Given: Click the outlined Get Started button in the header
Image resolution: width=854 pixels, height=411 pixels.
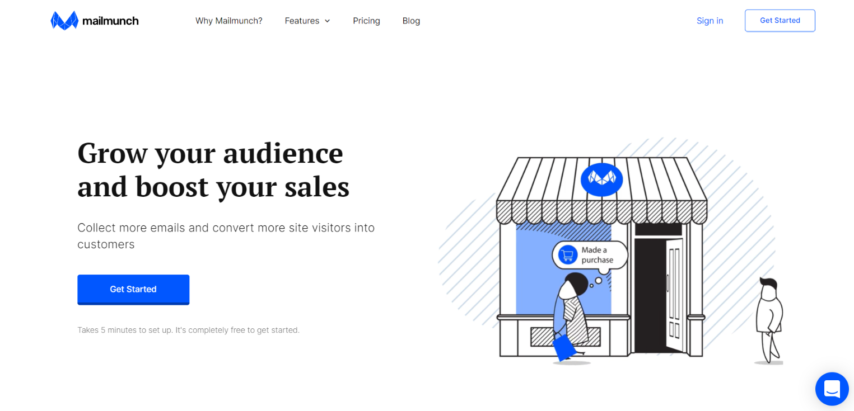Looking at the screenshot, I should pyautogui.click(x=780, y=21).
